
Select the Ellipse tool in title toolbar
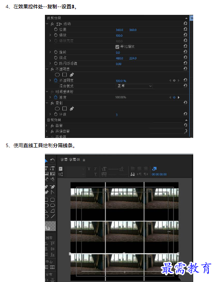click(52, 205)
